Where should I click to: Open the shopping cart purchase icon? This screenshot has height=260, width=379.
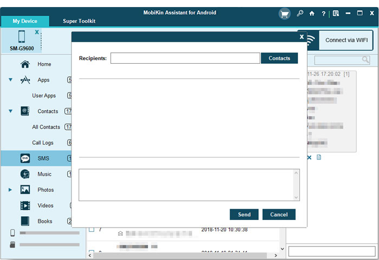284,14
